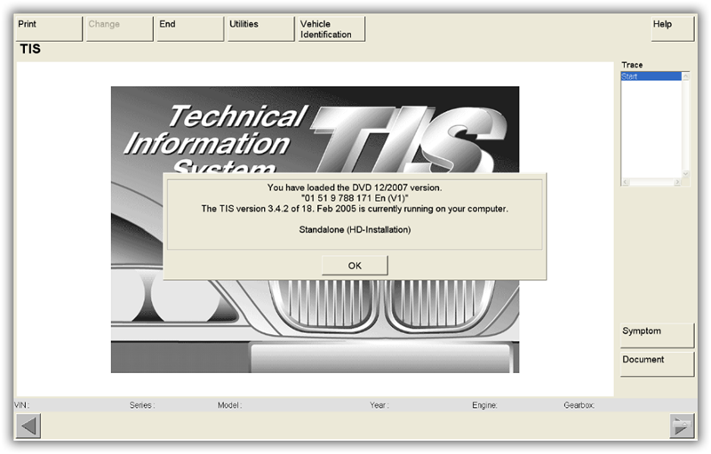Click the VIN field in status bar
Viewport: 711px width, 454px height.
click(x=21, y=405)
